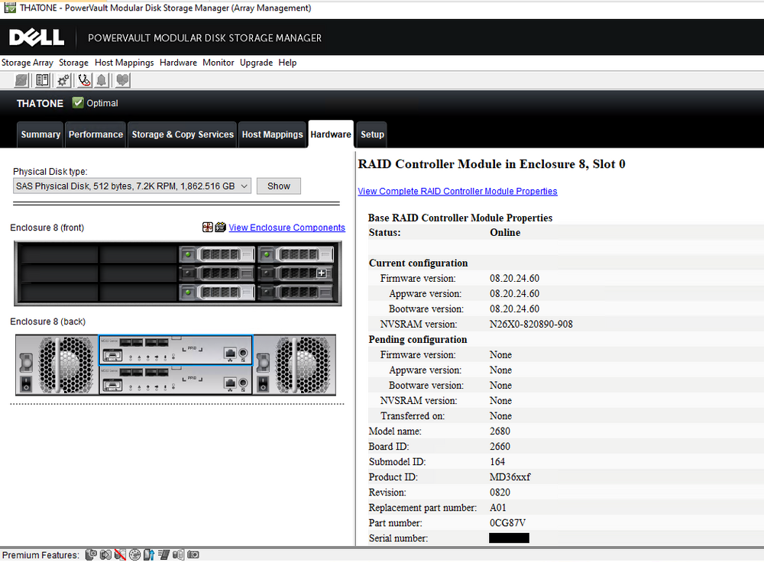
Task: Click the heart-shaped toolbar icon
Action: click(x=122, y=80)
